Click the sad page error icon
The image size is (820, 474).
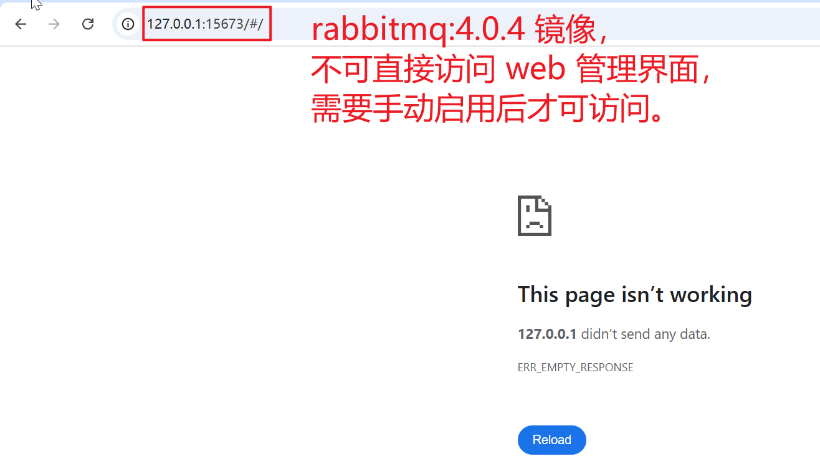535,216
